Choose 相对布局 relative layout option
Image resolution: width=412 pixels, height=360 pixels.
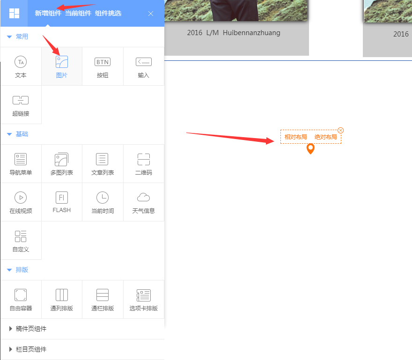[296, 137]
